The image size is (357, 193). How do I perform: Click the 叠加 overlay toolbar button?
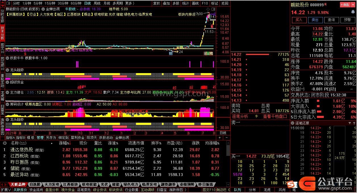pyautogui.click(x=166, y=3)
